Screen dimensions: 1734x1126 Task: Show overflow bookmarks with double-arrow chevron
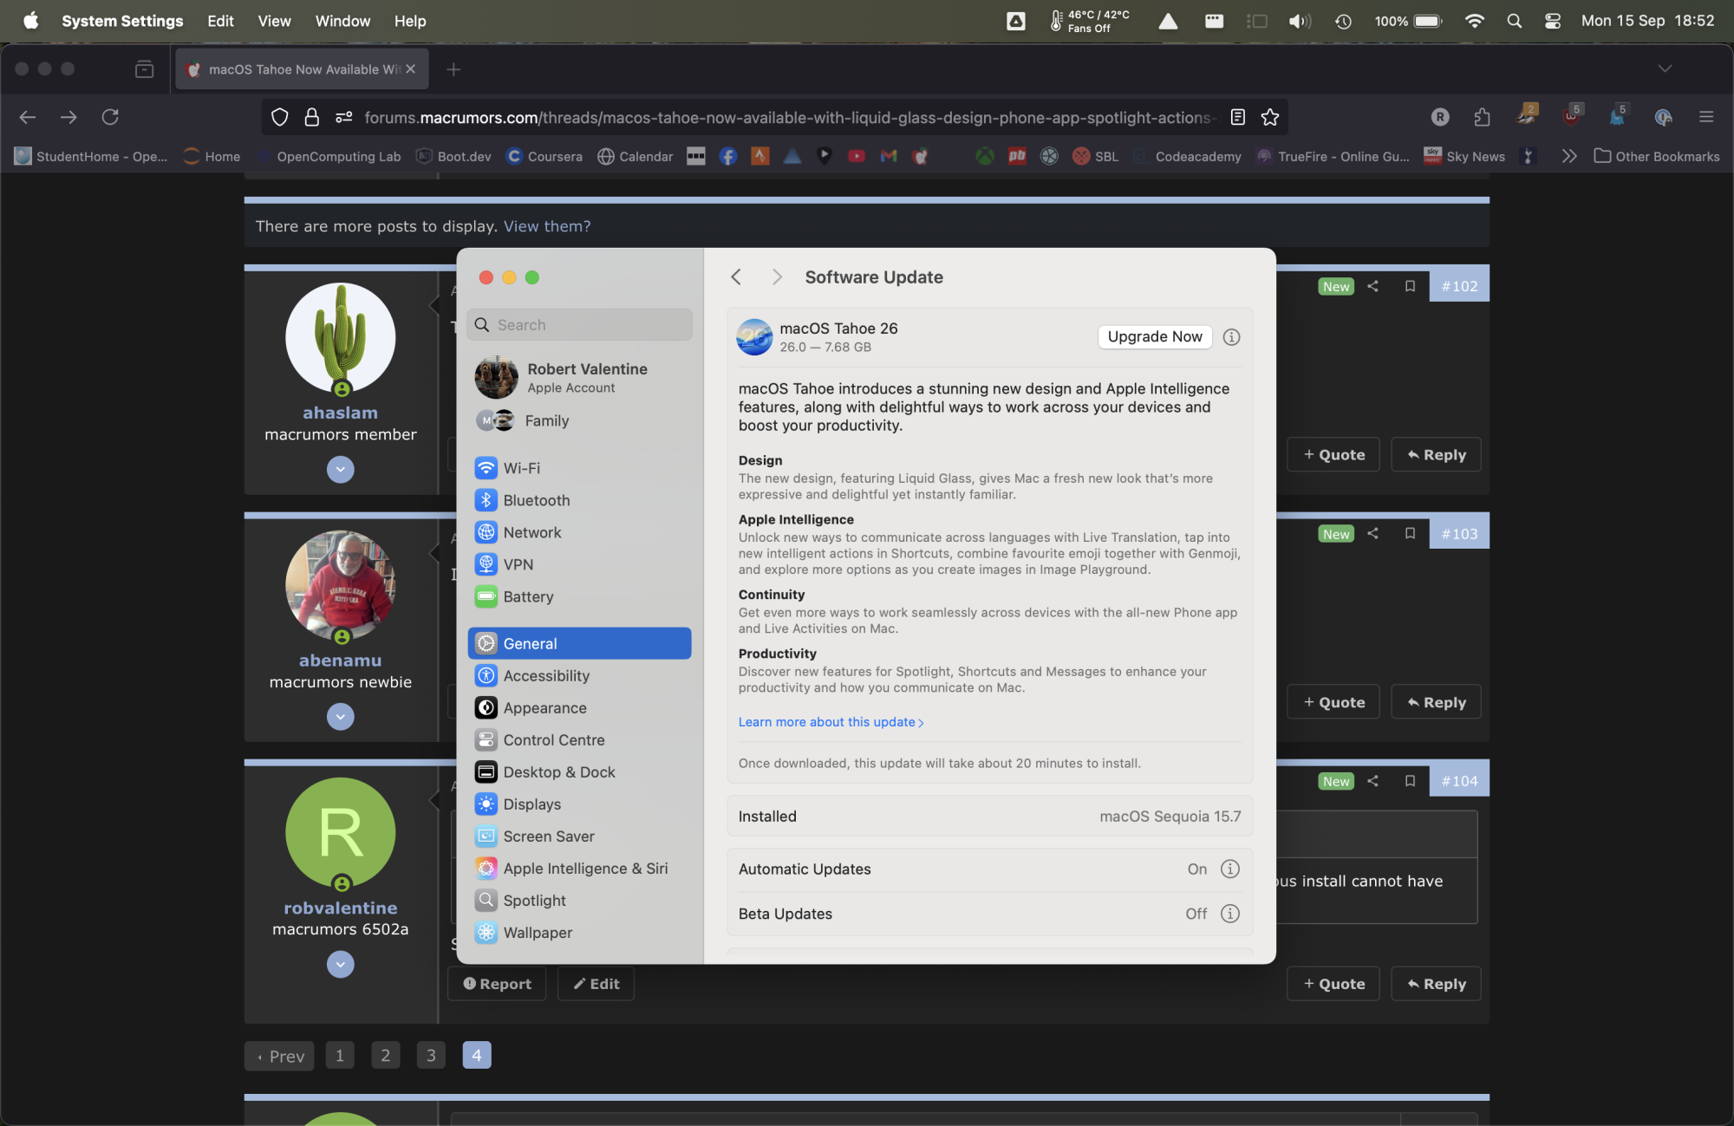coord(1569,156)
